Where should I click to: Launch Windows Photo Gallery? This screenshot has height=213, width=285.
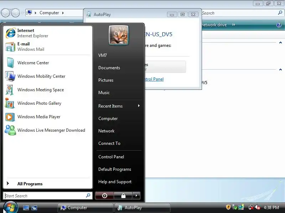[48, 103]
